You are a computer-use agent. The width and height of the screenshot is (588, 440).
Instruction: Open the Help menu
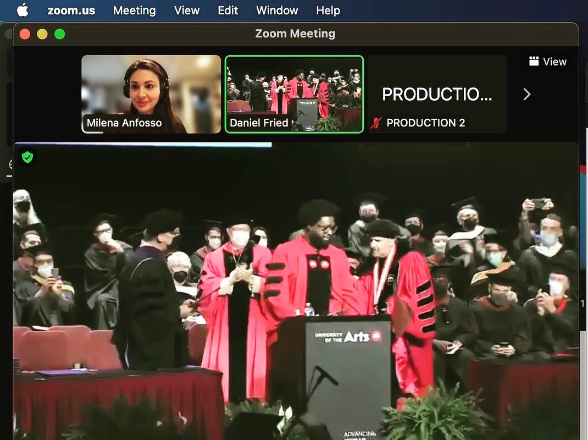(x=328, y=10)
